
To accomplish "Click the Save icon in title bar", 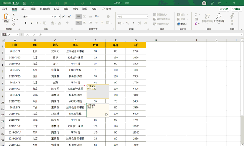I will click(x=24, y=3).
